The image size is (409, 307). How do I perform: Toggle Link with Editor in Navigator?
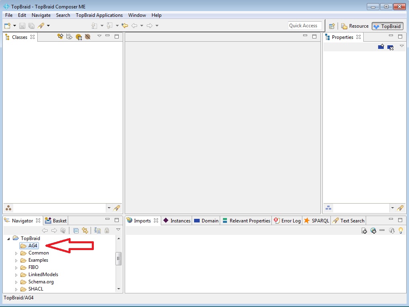(85, 230)
